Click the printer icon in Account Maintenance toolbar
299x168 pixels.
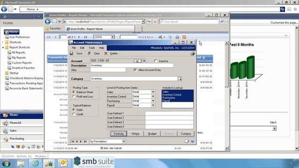[192, 54]
